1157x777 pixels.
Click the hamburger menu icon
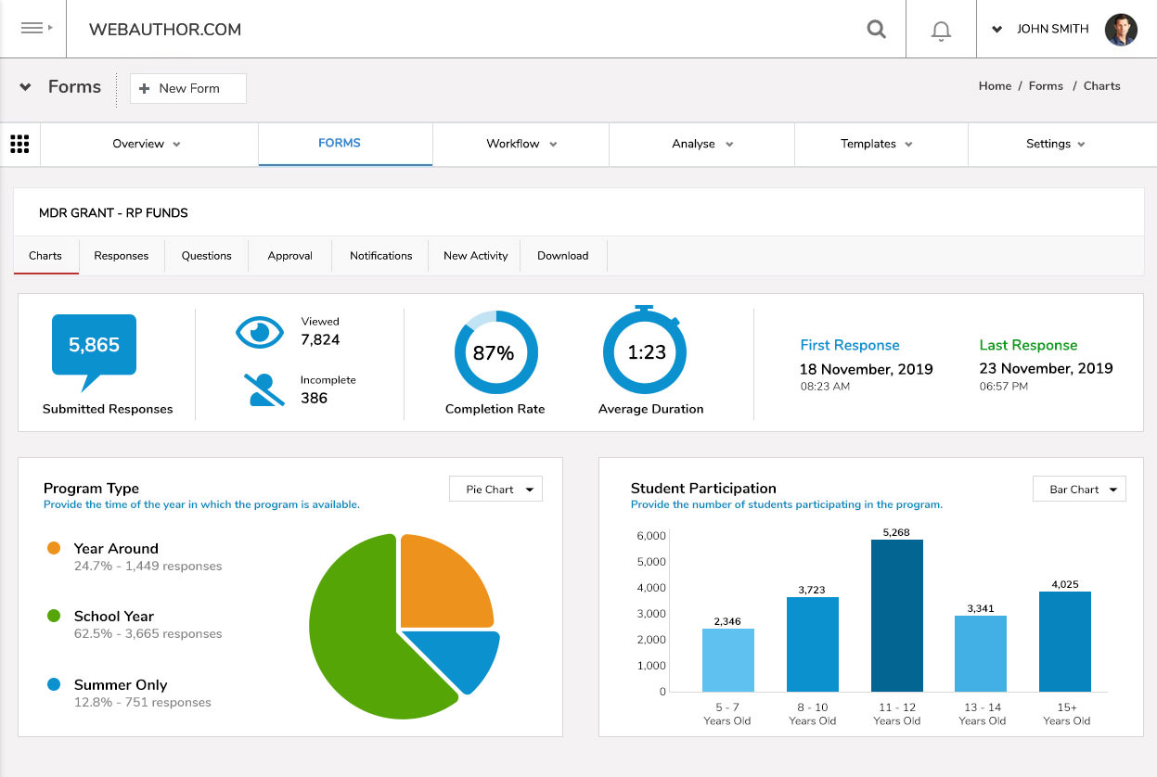[33, 29]
